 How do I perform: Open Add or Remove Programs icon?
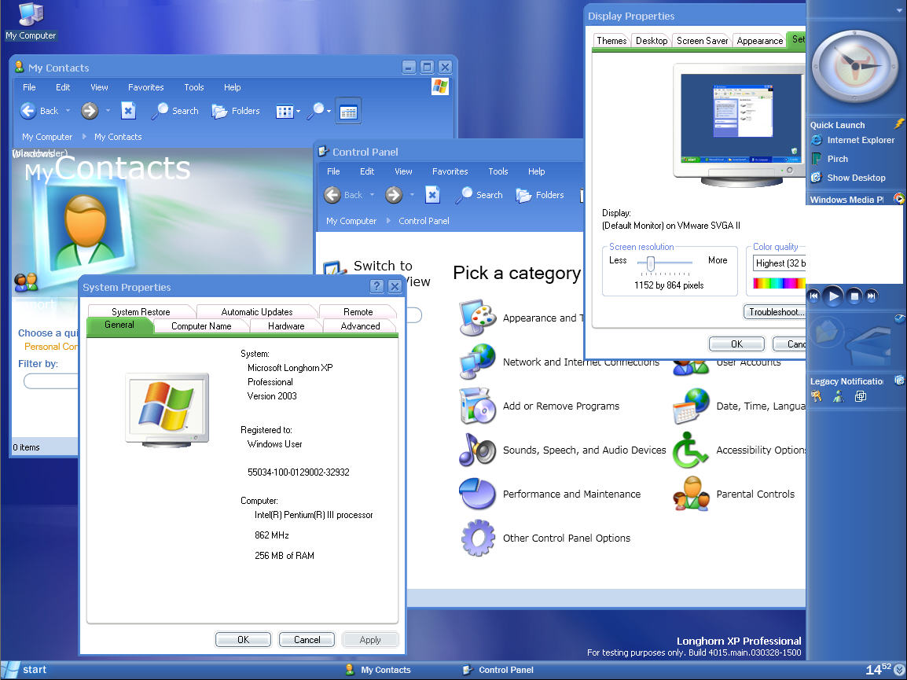[x=477, y=406]
